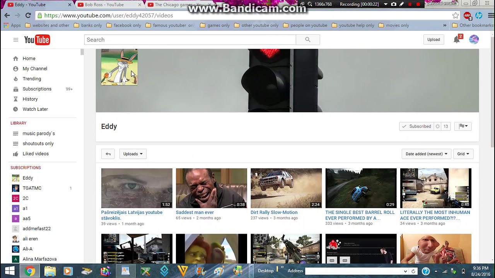Screen dimensions: 495x278
Task: Open 'Dirt Rally Slow-Motion' video title
Action: (x=274, y=212)
